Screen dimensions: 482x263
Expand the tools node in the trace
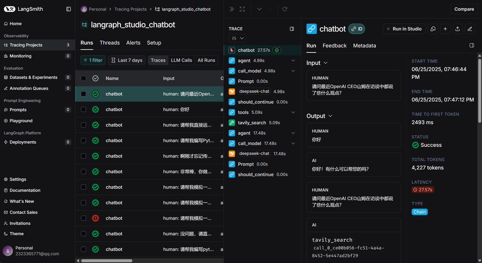(293, 112)
